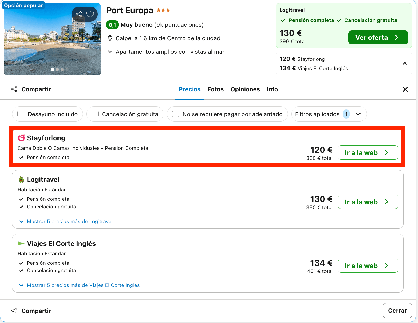Click the share icon on hotel photo

tap(79, 14)
